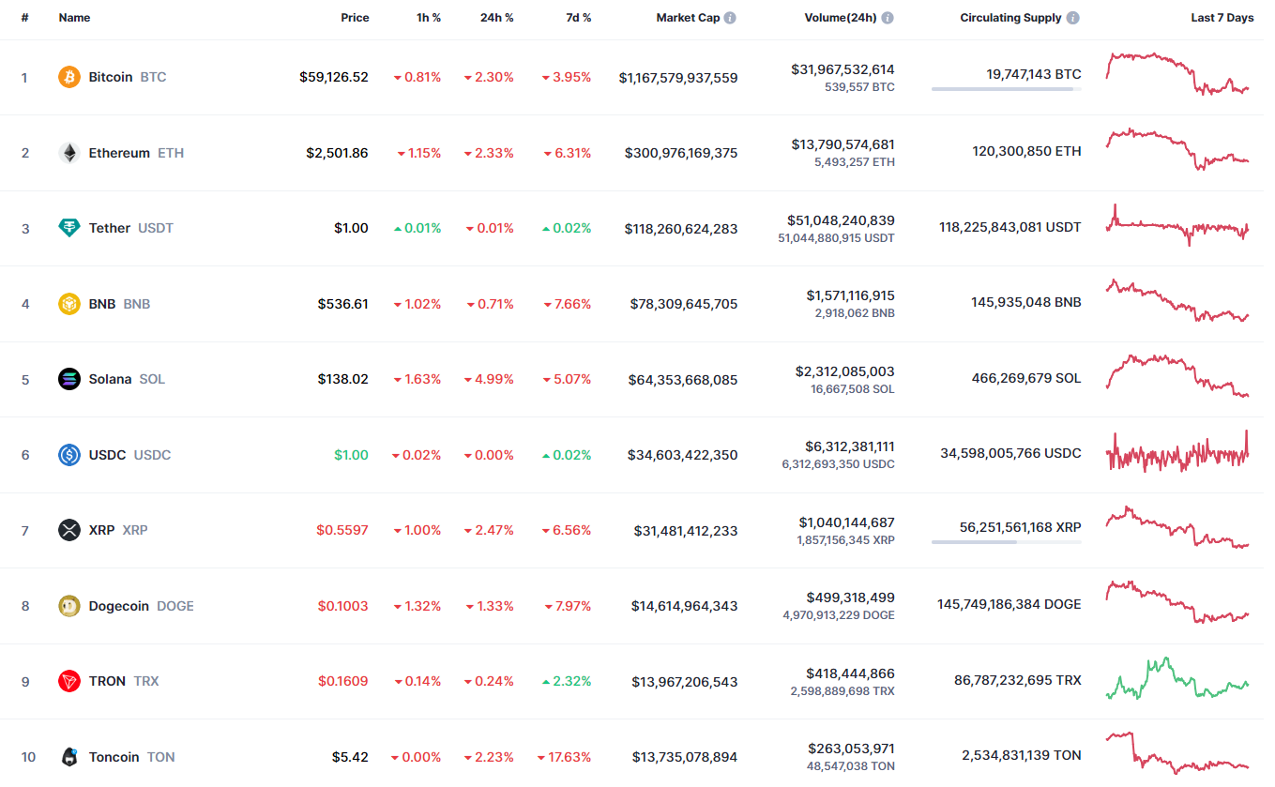The height and width of the screenshot is (787, 1275).
Task: Click the Bitcoin coin logo icon
Action: [69, 77]
